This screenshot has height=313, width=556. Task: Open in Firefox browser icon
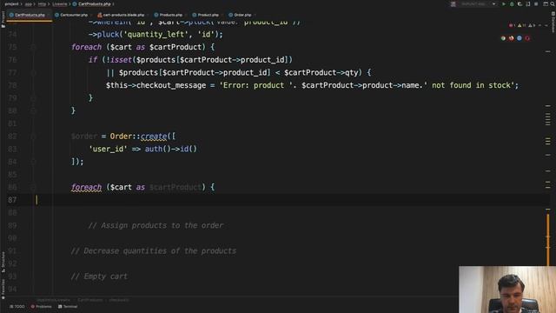coord(512,38)
